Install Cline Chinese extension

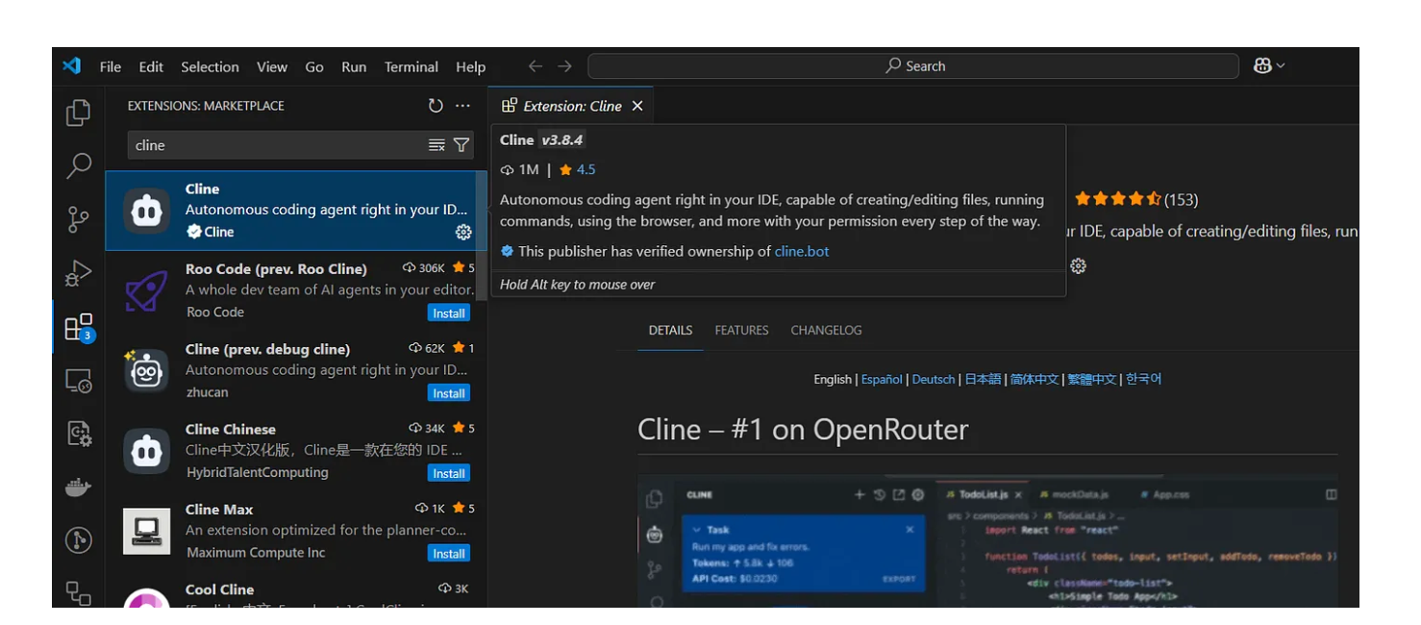tap(449, 473)
